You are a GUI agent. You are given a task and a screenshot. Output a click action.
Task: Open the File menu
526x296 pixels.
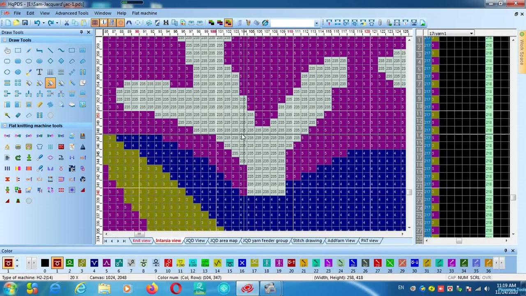(x=17, y=13)
